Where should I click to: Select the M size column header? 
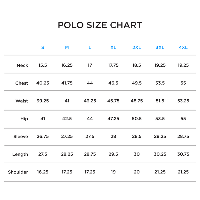point(67,47)
